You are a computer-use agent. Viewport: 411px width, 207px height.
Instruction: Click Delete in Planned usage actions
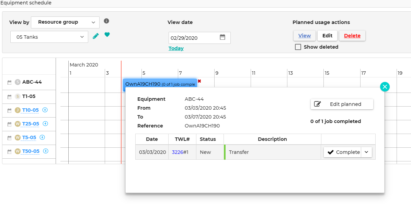coord(352,35)
